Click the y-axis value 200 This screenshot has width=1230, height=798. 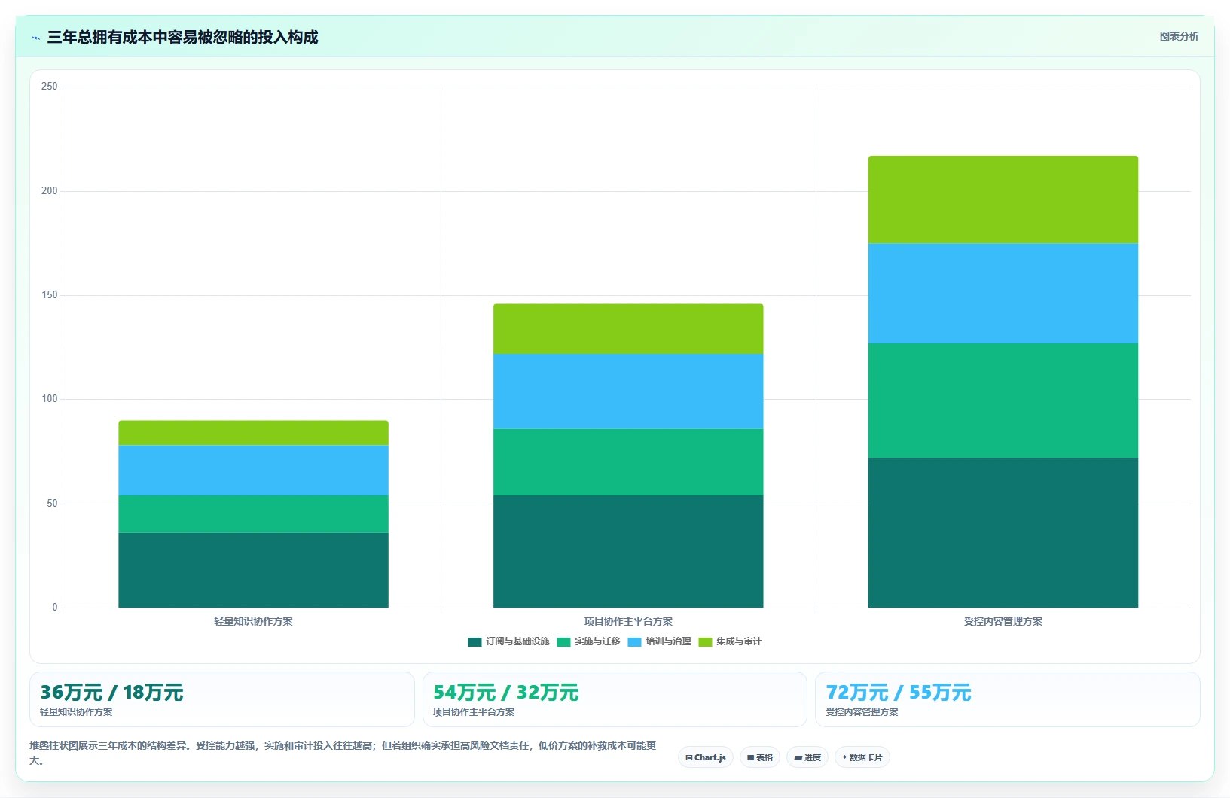tap(50, 191)
